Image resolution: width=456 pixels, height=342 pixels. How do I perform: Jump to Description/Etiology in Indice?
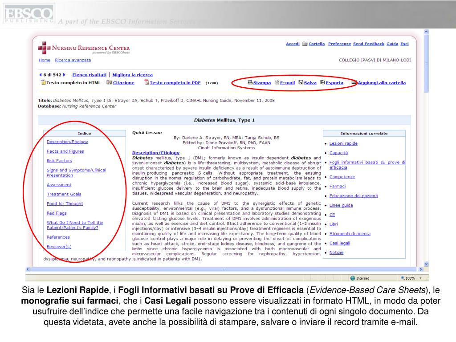[67, 142]
